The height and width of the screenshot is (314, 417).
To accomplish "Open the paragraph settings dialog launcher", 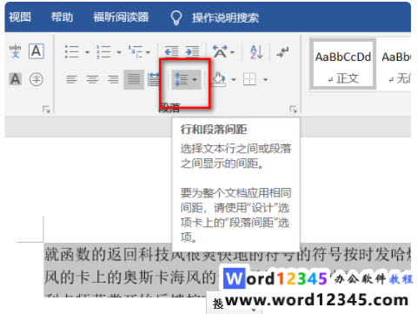I will click(x=293, y=110).
